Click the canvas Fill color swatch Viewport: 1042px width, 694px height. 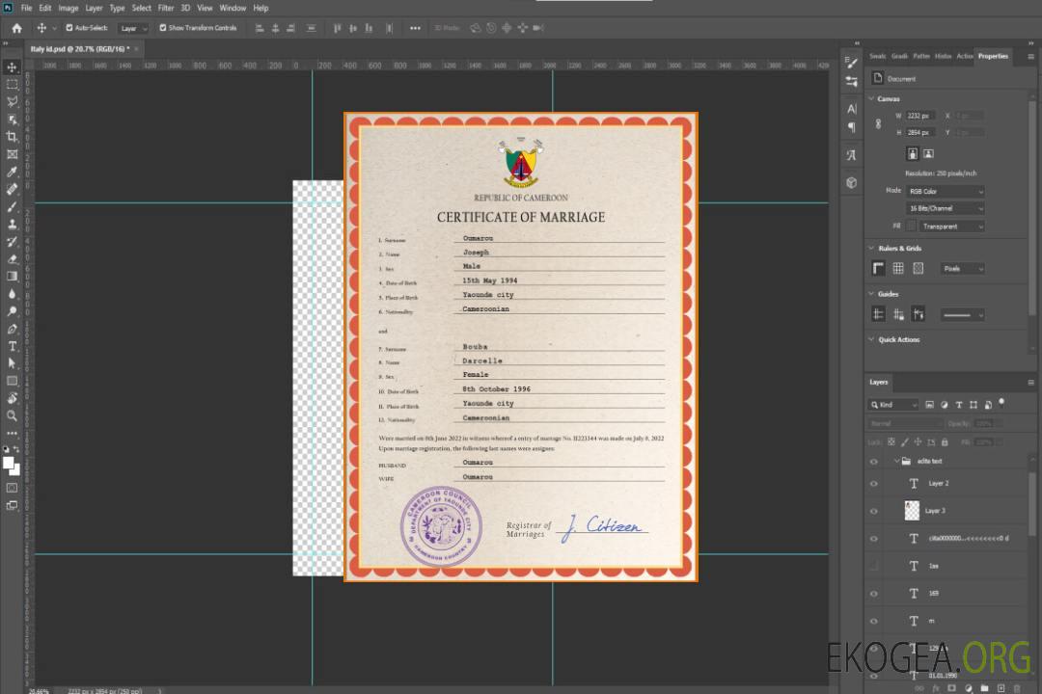(912, 227)
